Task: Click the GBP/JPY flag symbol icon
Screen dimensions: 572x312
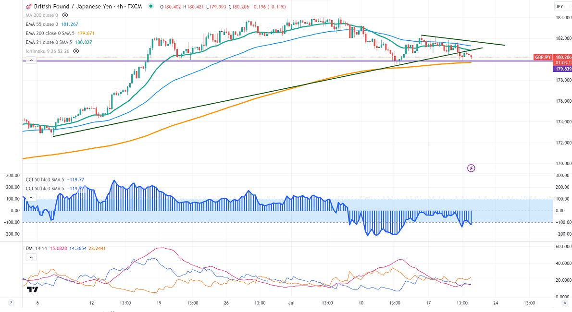Action: point(28,7)
